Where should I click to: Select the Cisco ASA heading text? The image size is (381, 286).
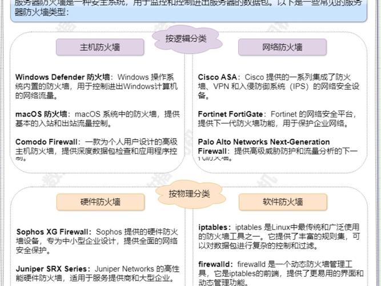click(x=217, y=77)
